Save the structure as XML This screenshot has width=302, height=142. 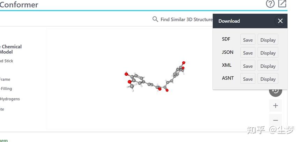click(x=248, y=66)
